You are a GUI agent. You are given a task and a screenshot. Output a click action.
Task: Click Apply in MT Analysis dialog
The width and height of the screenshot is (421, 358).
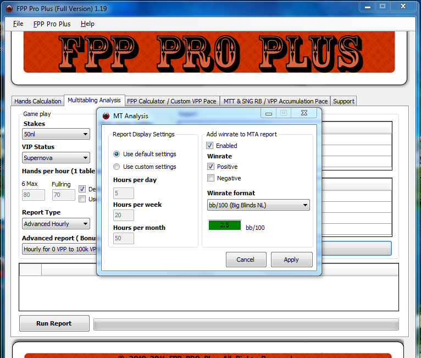(291, 260)
